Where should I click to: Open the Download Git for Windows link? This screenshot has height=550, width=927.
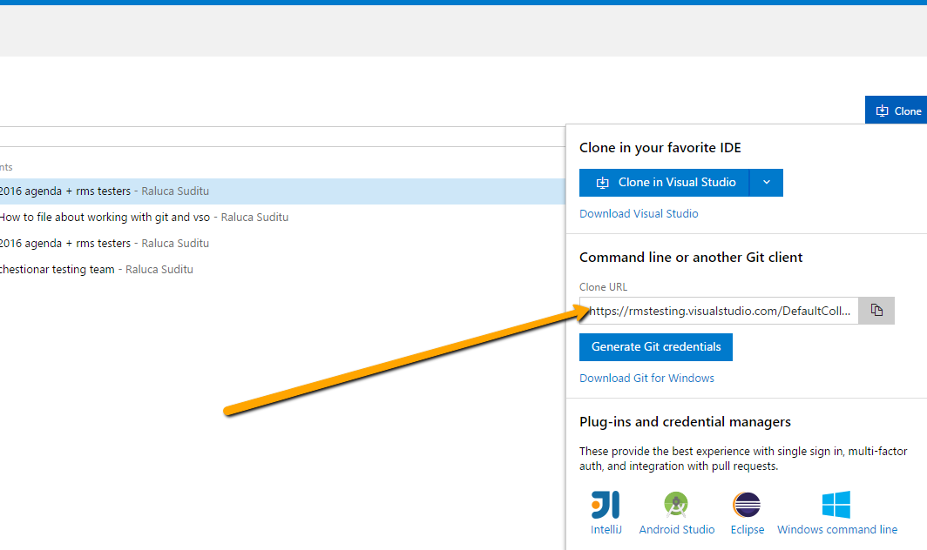[x=646, y=378]
